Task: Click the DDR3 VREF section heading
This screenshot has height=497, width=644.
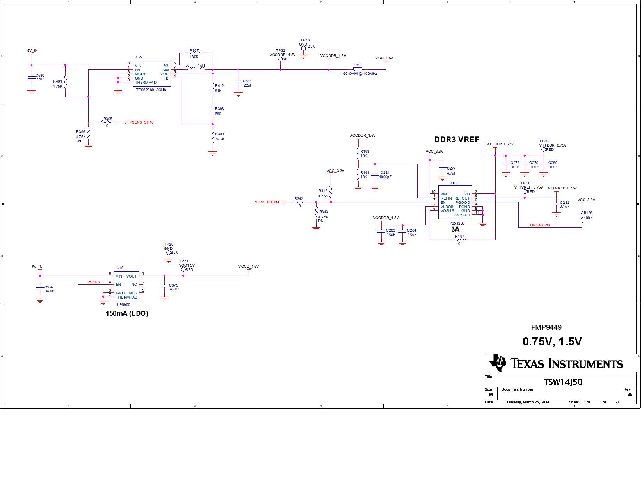Action: (x=456, y=139)
